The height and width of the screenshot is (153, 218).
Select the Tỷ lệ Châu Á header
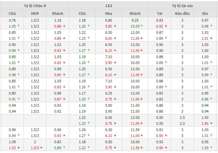(x=35, y=6)
